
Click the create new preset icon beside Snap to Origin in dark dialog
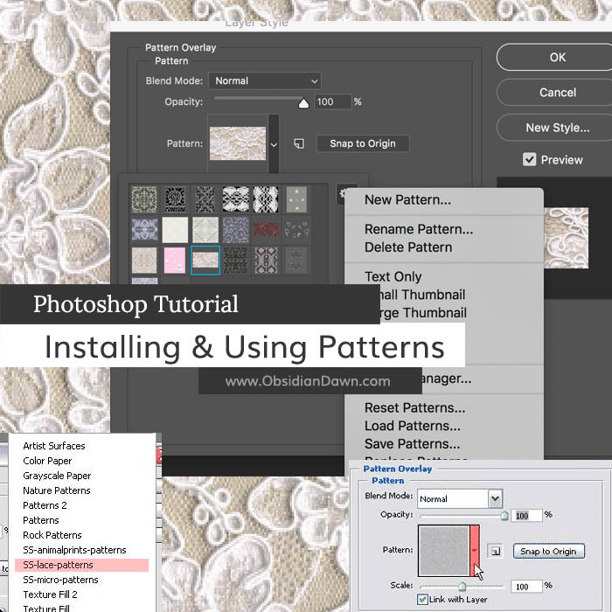tap(299, 143)
